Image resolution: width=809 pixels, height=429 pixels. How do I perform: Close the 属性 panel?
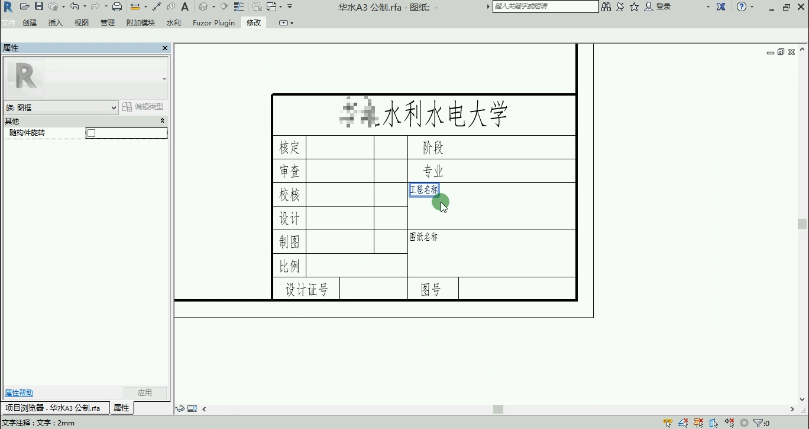tap(165, 48)
